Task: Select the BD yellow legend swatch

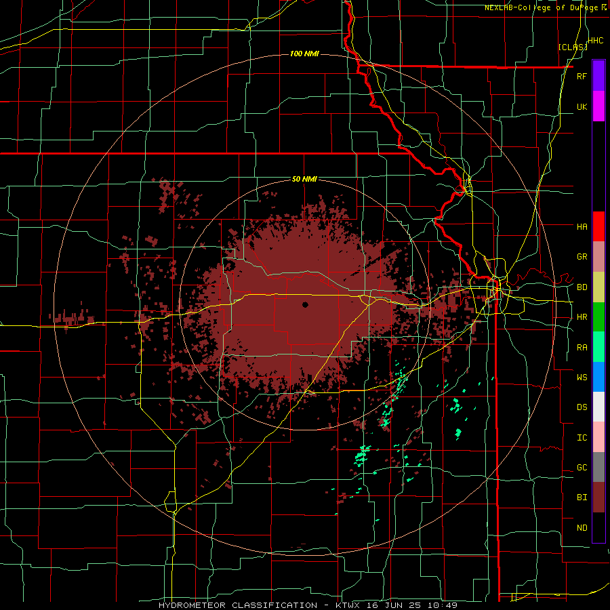Action: pos(598,287)
